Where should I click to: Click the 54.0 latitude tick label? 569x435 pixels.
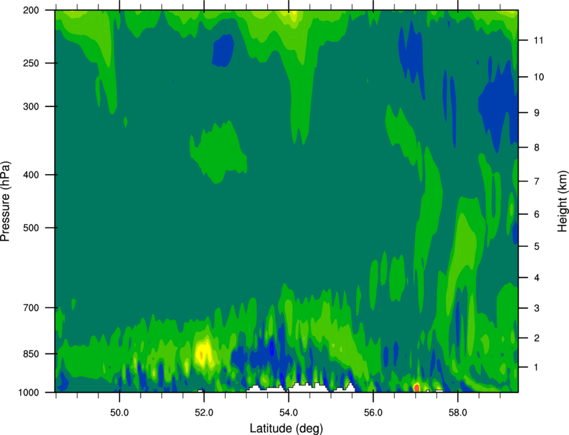289,413
